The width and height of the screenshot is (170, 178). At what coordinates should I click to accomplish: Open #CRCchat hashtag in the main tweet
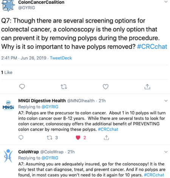[x=152, y=46]
